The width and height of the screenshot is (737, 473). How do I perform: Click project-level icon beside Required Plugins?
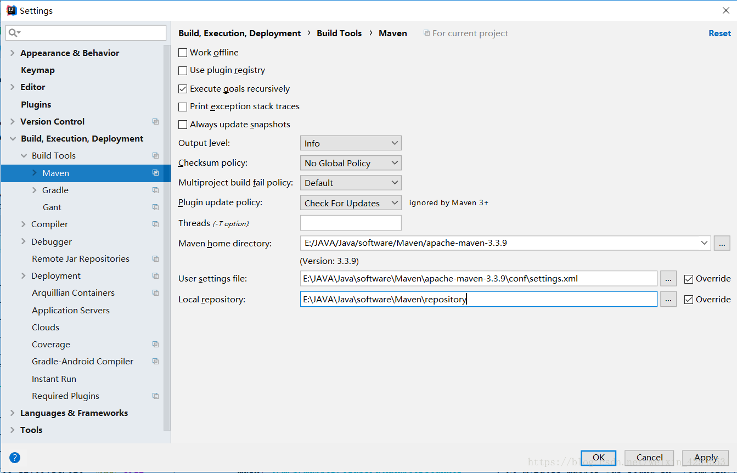[155, 396]
